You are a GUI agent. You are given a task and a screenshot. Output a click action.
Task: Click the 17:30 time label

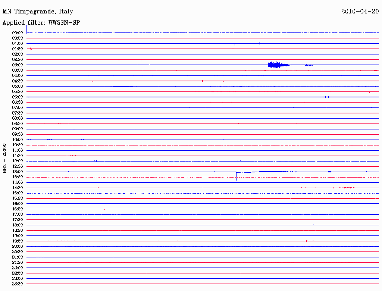(x=18, y=220)
